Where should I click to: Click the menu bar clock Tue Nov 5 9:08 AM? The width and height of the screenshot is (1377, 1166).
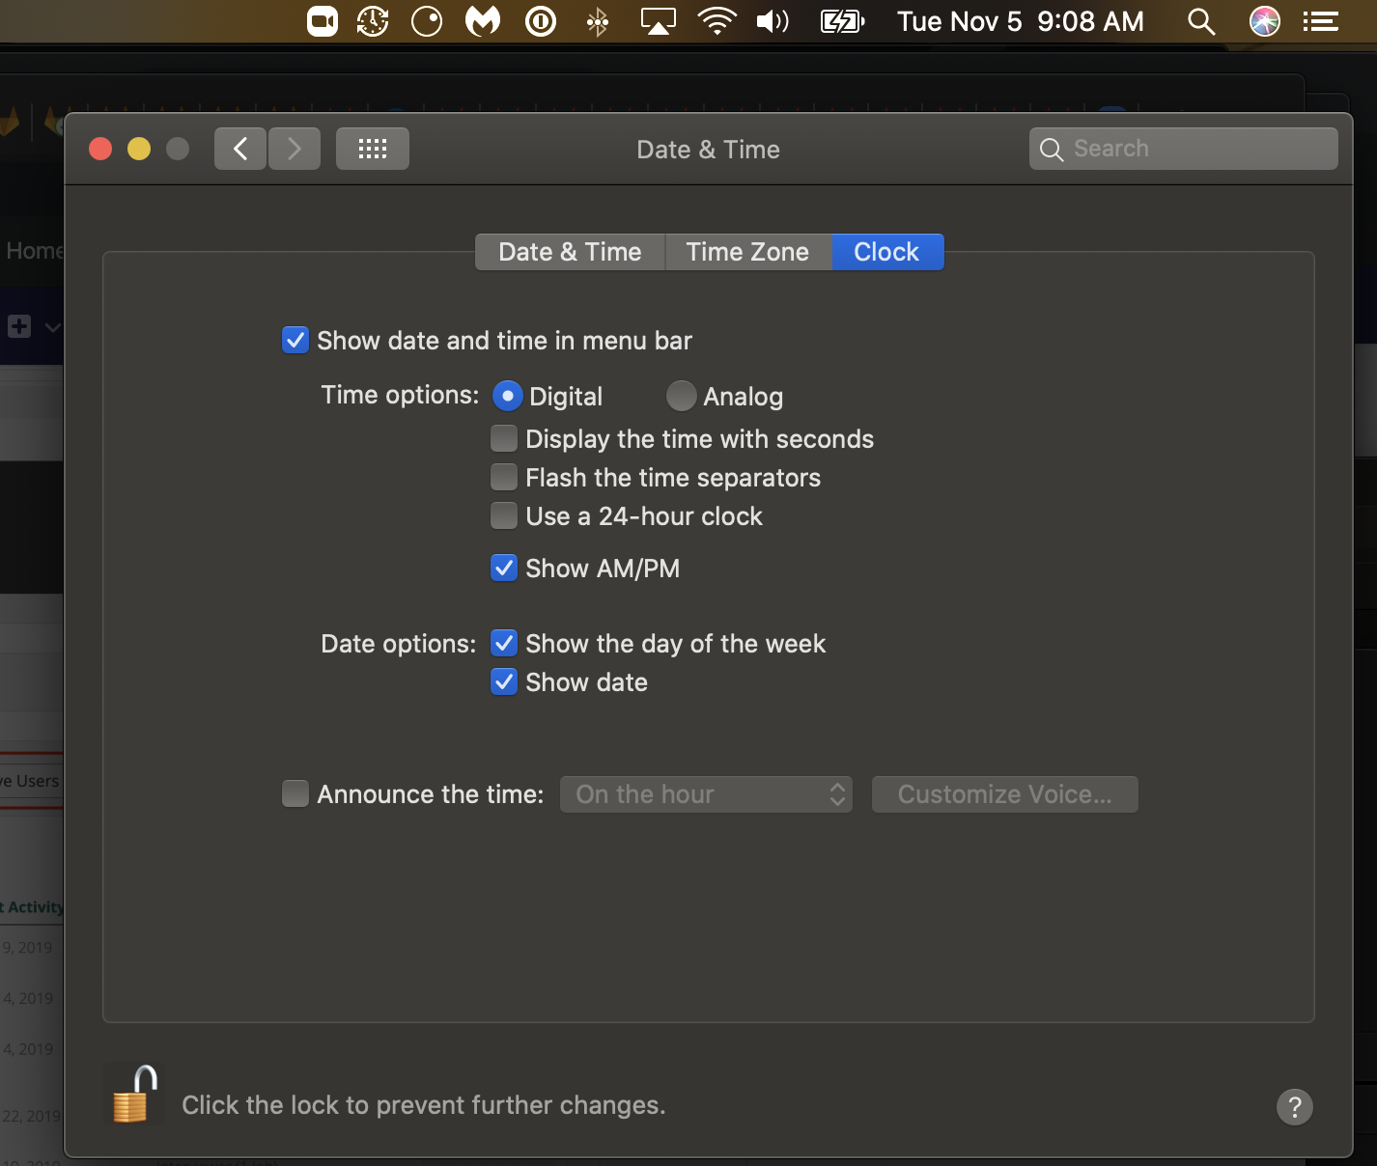(x=1021, y=21)
